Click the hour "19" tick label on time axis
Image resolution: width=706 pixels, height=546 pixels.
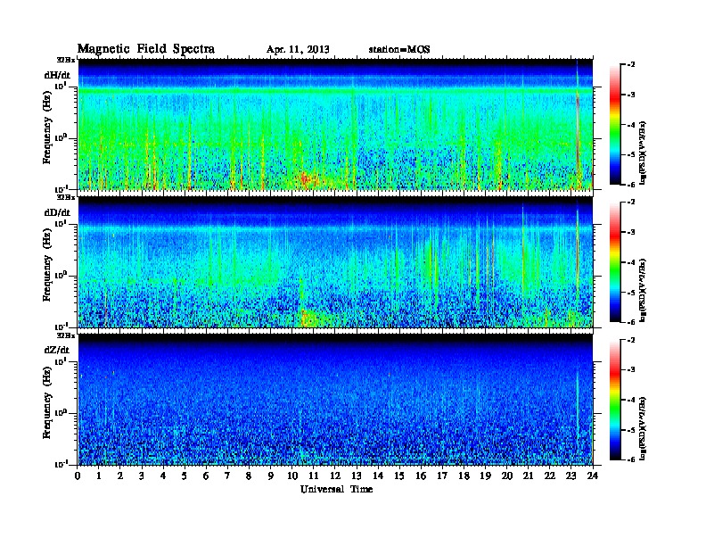[x=485, y=476]
